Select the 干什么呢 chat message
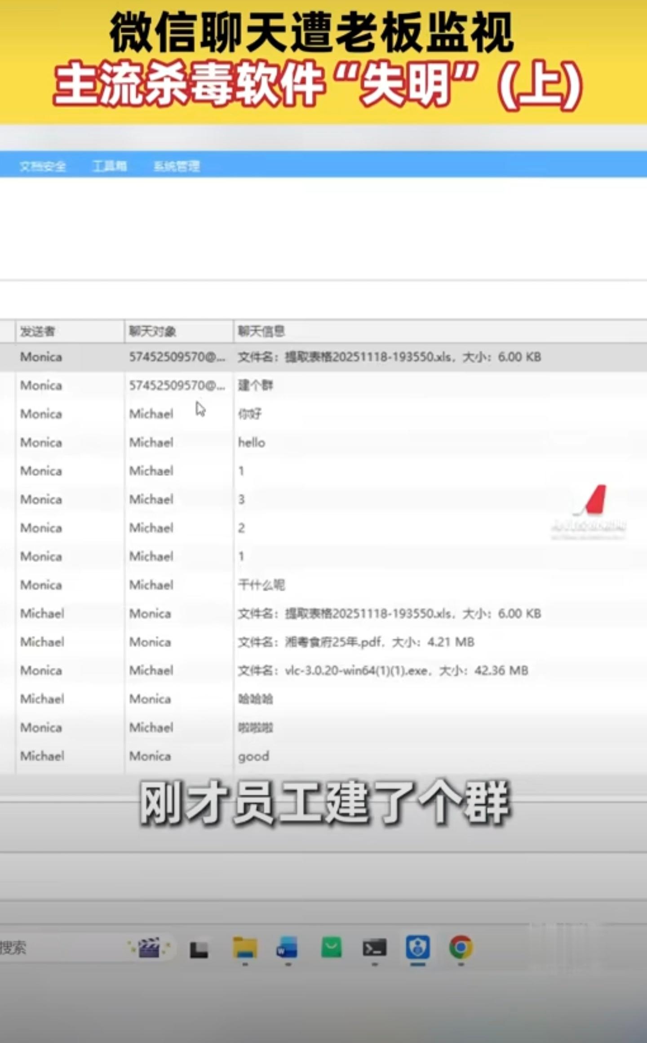This screenshot has width=647, height=1043. coord(261,585)
